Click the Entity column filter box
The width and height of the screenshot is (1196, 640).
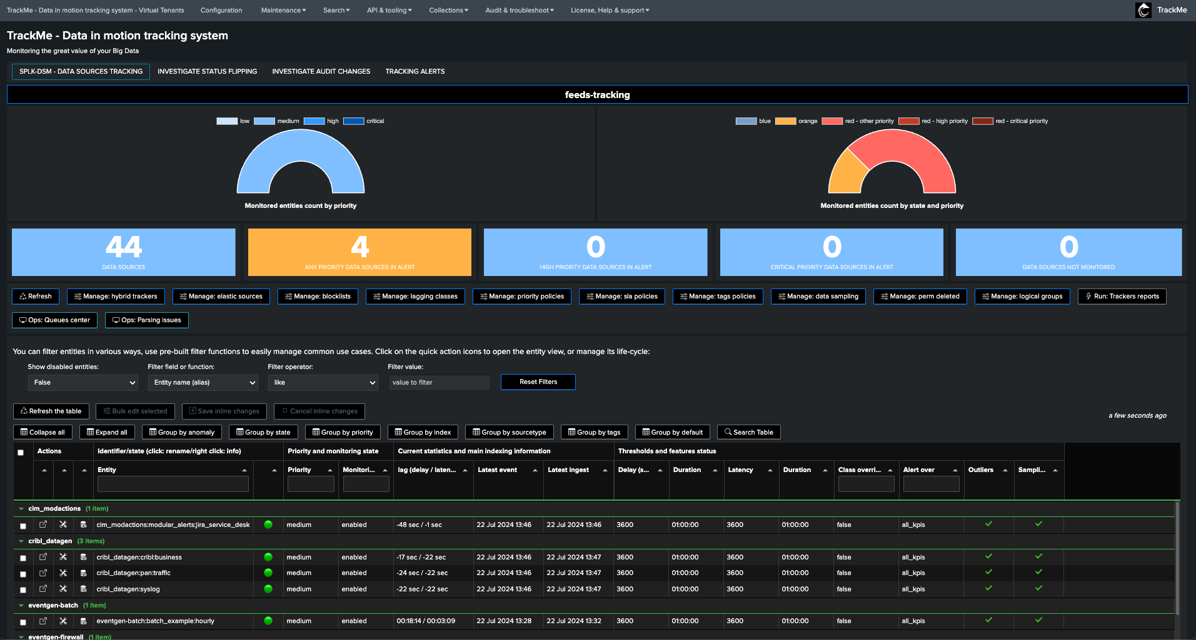tap(173, 484)
